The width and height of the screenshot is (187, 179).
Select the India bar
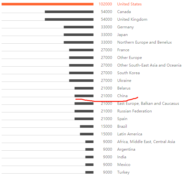pos(89,157)
